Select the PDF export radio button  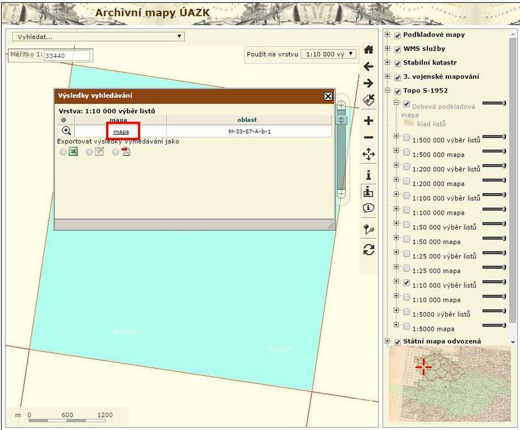tap(115, 152)
